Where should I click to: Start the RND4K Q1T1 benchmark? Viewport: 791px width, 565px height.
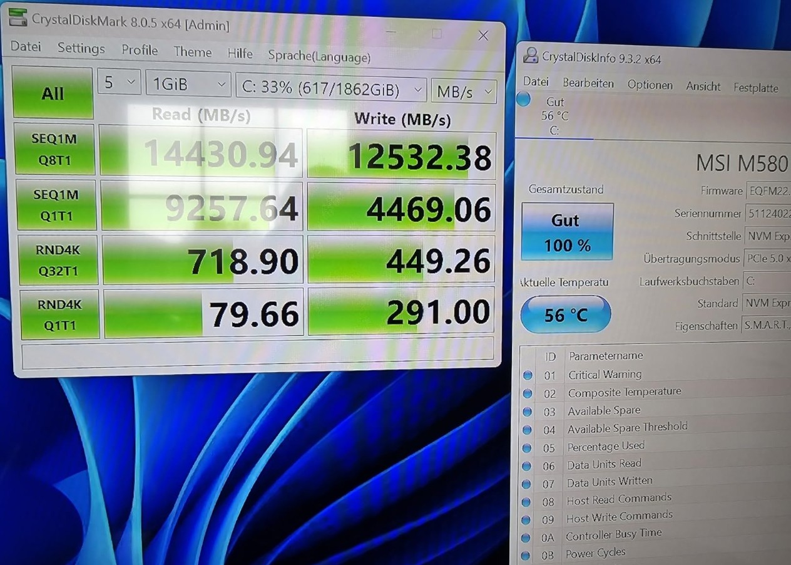pos(59,314)
